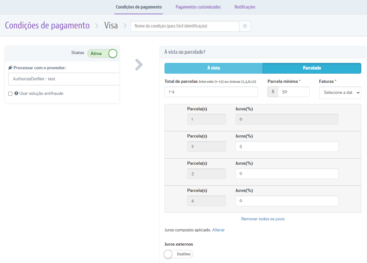The height and width of the screenshot is (263, 367).
Task: Click breadcrumb arrow after Condições de pagamento
Action: 97,26
